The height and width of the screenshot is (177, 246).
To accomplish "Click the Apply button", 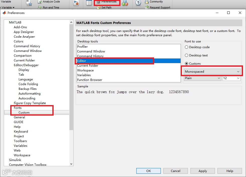I will coord(203,171).
